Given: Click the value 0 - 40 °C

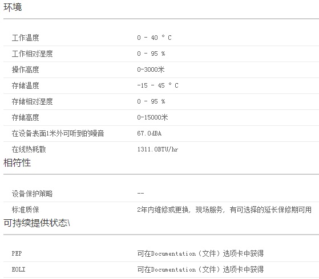Looking at the screenshot, I should pyautogui.click(x=154, y=38).
